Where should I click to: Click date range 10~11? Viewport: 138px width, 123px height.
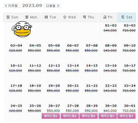16,66
